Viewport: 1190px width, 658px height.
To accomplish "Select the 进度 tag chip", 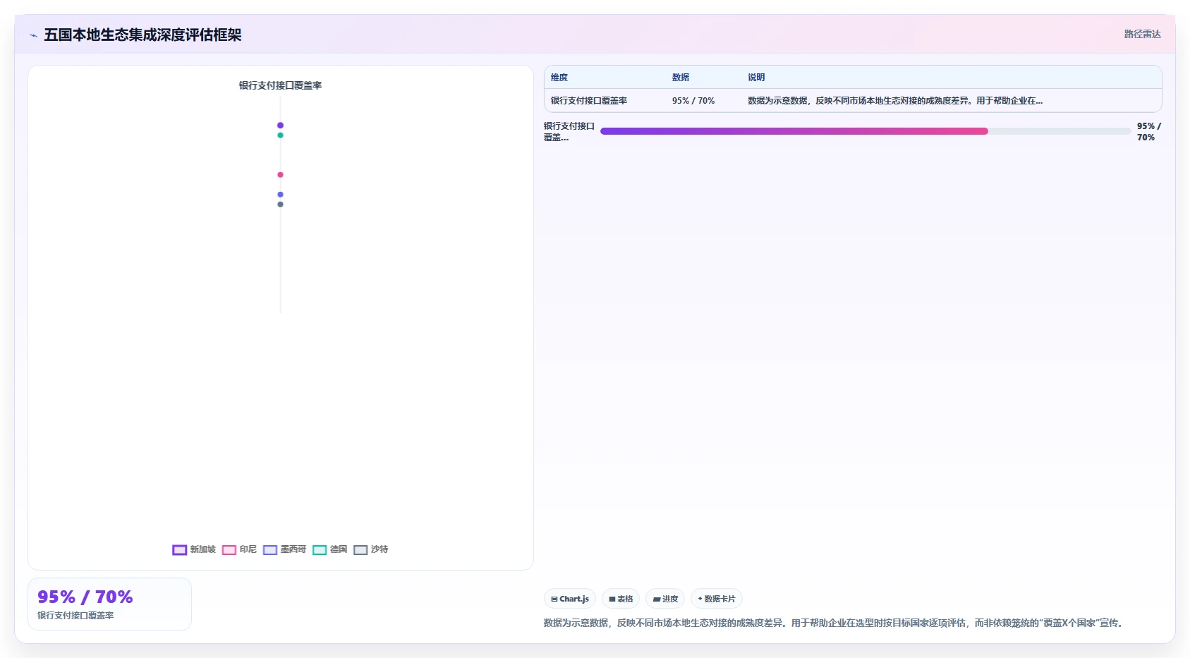I will pos(665,599).
